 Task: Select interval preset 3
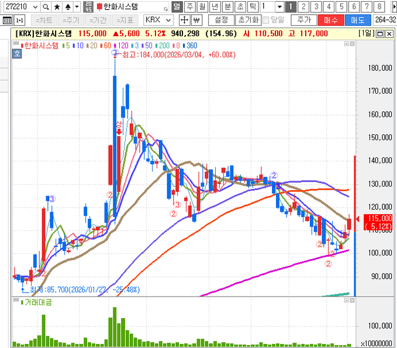click(x=316, y=6)
